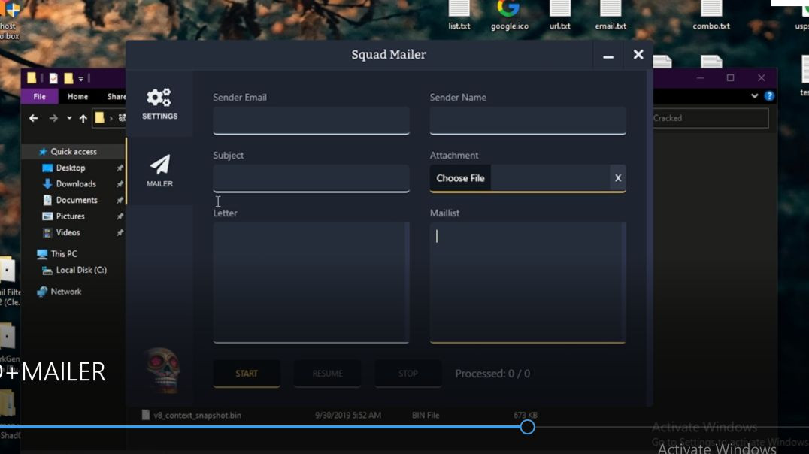Open Downloads in Explorer sidebar
Screen dimensions: 809x454
pos(76,183)
